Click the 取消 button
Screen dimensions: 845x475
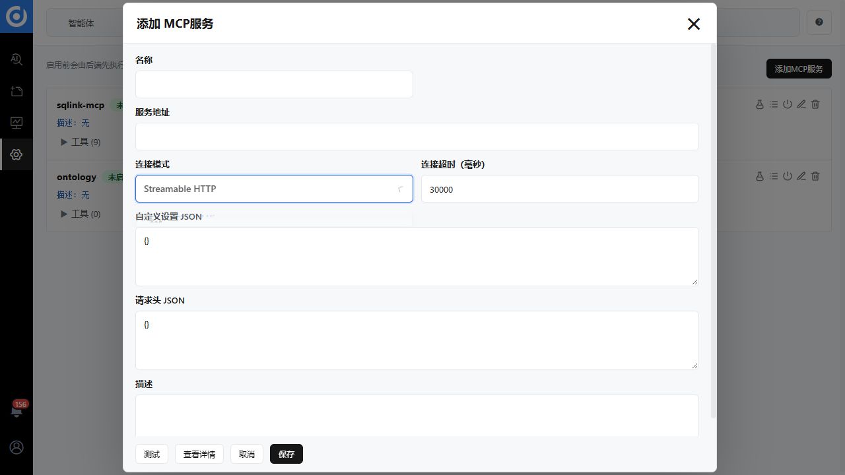[247, 454]
